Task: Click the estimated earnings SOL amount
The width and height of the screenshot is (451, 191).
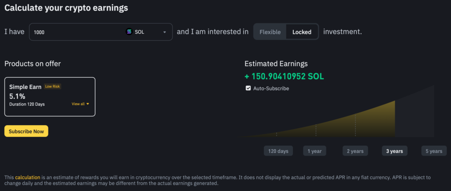Action: point(284,76)
